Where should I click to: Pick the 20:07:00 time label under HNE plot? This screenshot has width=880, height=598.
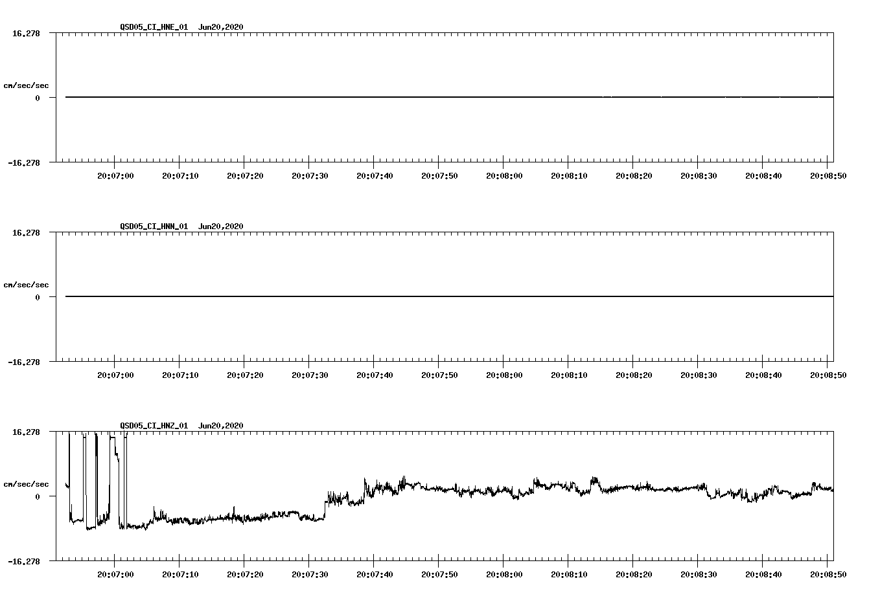click(x=115, y=176)
